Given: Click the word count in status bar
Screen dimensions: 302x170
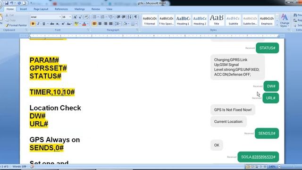Looking at the screenshot, I should pos(19,167).
